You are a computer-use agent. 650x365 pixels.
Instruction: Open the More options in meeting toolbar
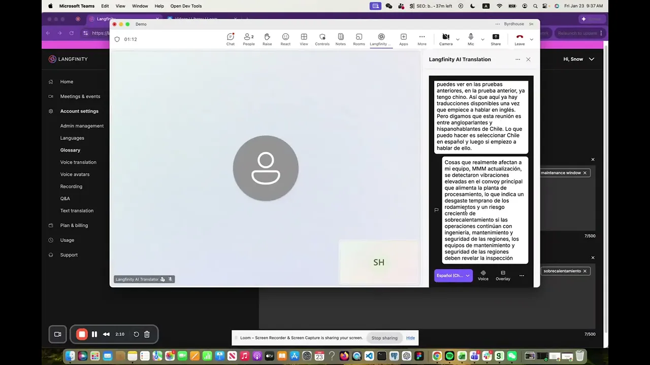pos(422,40)
